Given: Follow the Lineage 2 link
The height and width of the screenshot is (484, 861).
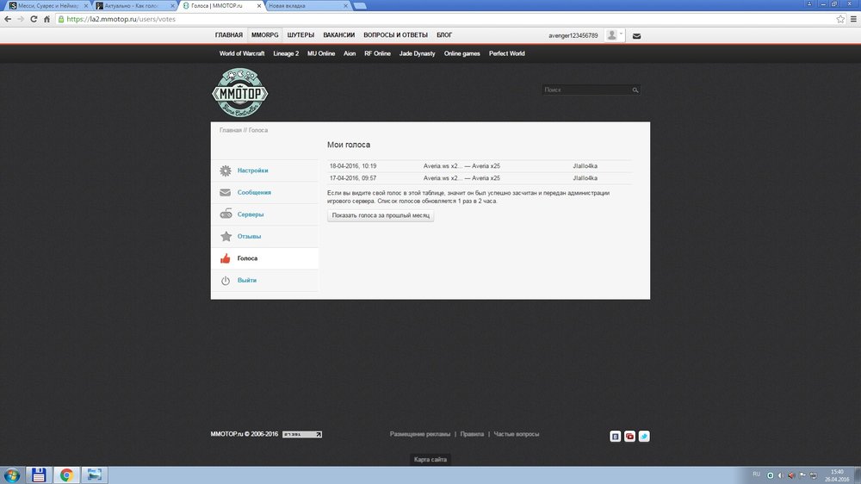Looking at the screenshot, I should 286,53.
